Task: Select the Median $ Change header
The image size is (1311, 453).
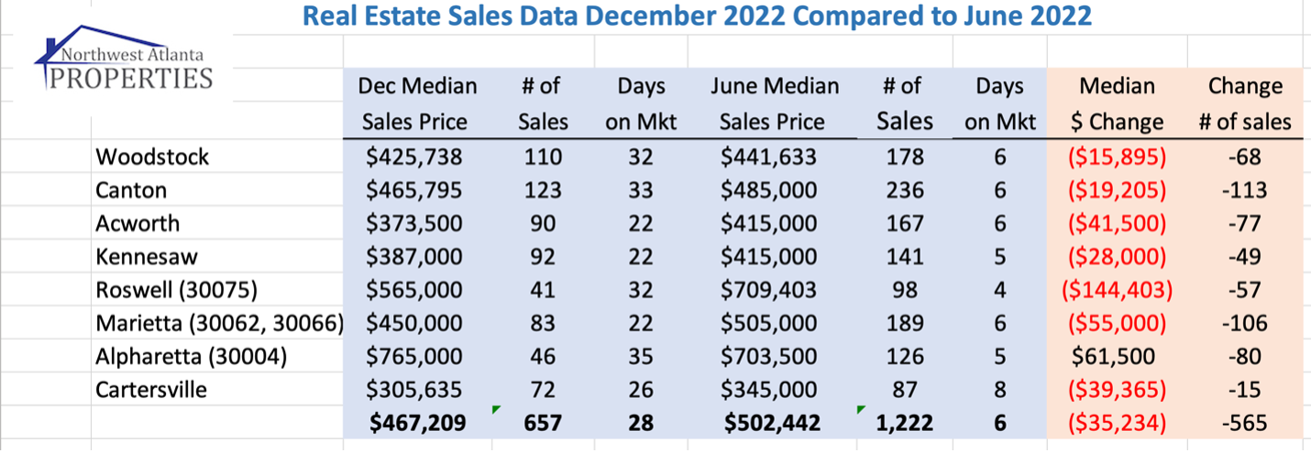Action: coord(1116,103)
